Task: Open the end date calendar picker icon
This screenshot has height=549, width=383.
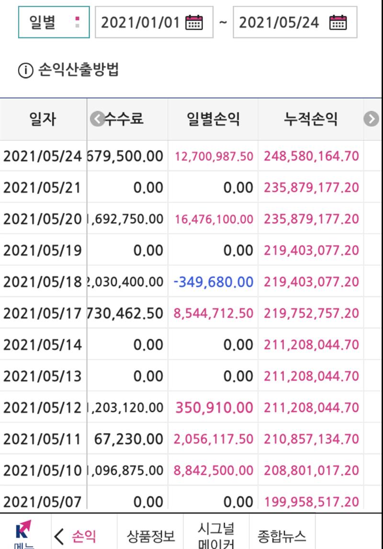Action: click(338, 23)
